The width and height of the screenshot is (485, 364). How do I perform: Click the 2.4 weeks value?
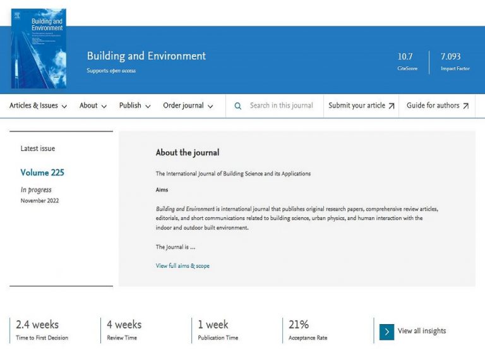click(x=37, y=324)
